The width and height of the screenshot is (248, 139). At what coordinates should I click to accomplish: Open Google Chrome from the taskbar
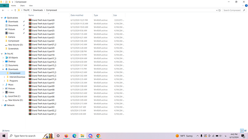pos(98,136)
